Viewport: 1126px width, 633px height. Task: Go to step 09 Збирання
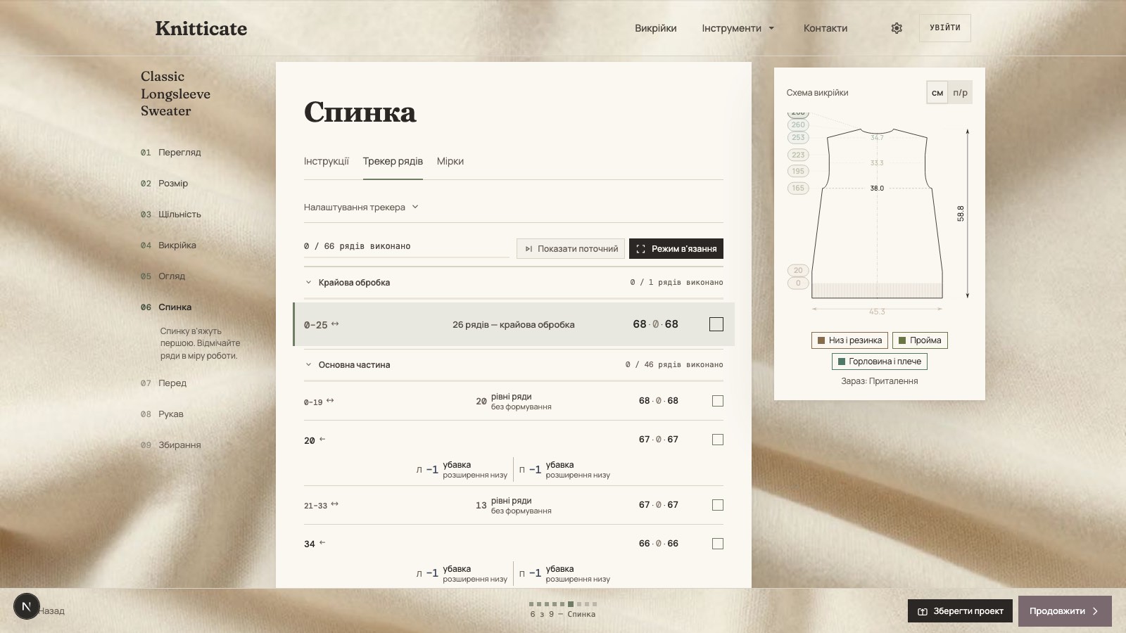(x=171, y=445)
